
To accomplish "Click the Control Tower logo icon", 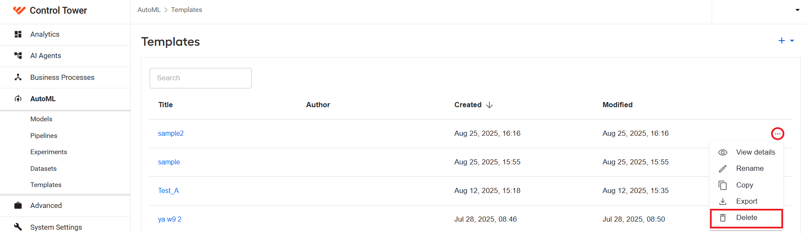I will pos(19,10).
